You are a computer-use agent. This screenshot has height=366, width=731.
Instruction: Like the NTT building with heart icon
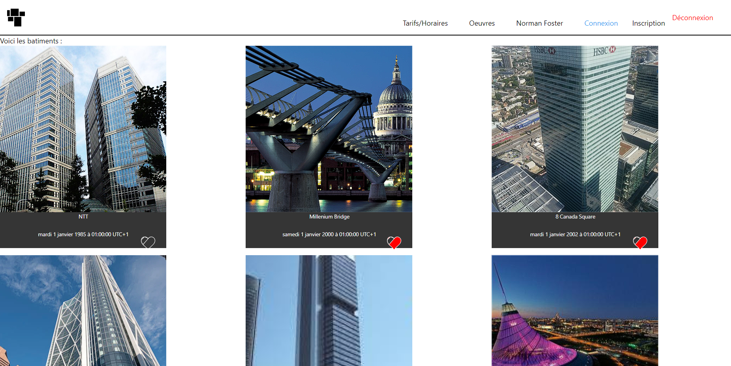click(148, 242)
